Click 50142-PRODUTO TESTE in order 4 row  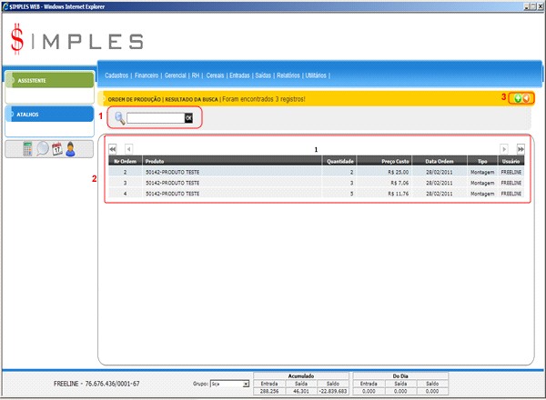172,194
